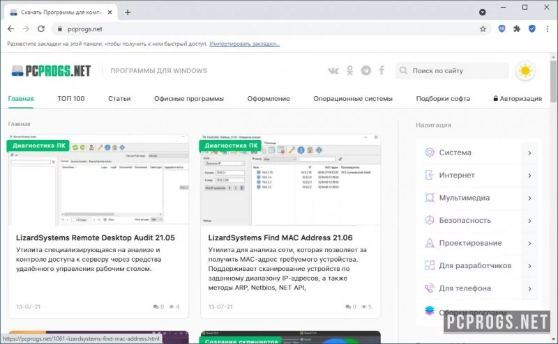The width and height of the screenshot is (558, 344).
Task: Click views eye icon on Remote Desktop Audit card
Action: click(x=171, y=306)
